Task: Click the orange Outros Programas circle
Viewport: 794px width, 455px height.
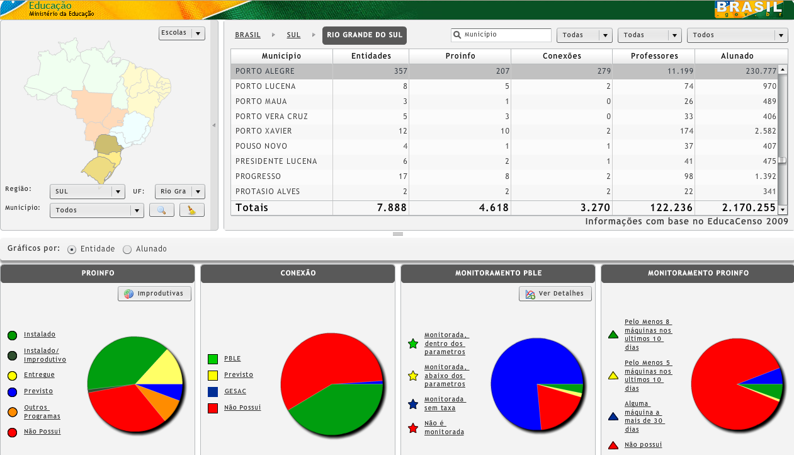Action: click(12, 412)
